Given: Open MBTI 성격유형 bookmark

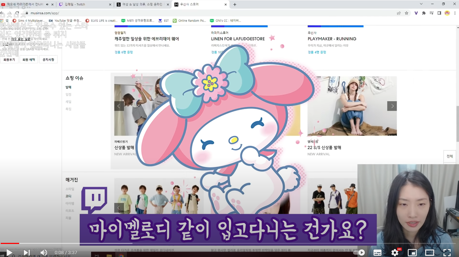Looking at the screenshot, I should tap(138, 21).
